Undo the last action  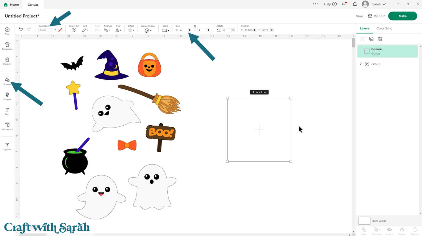coord(21,29)
